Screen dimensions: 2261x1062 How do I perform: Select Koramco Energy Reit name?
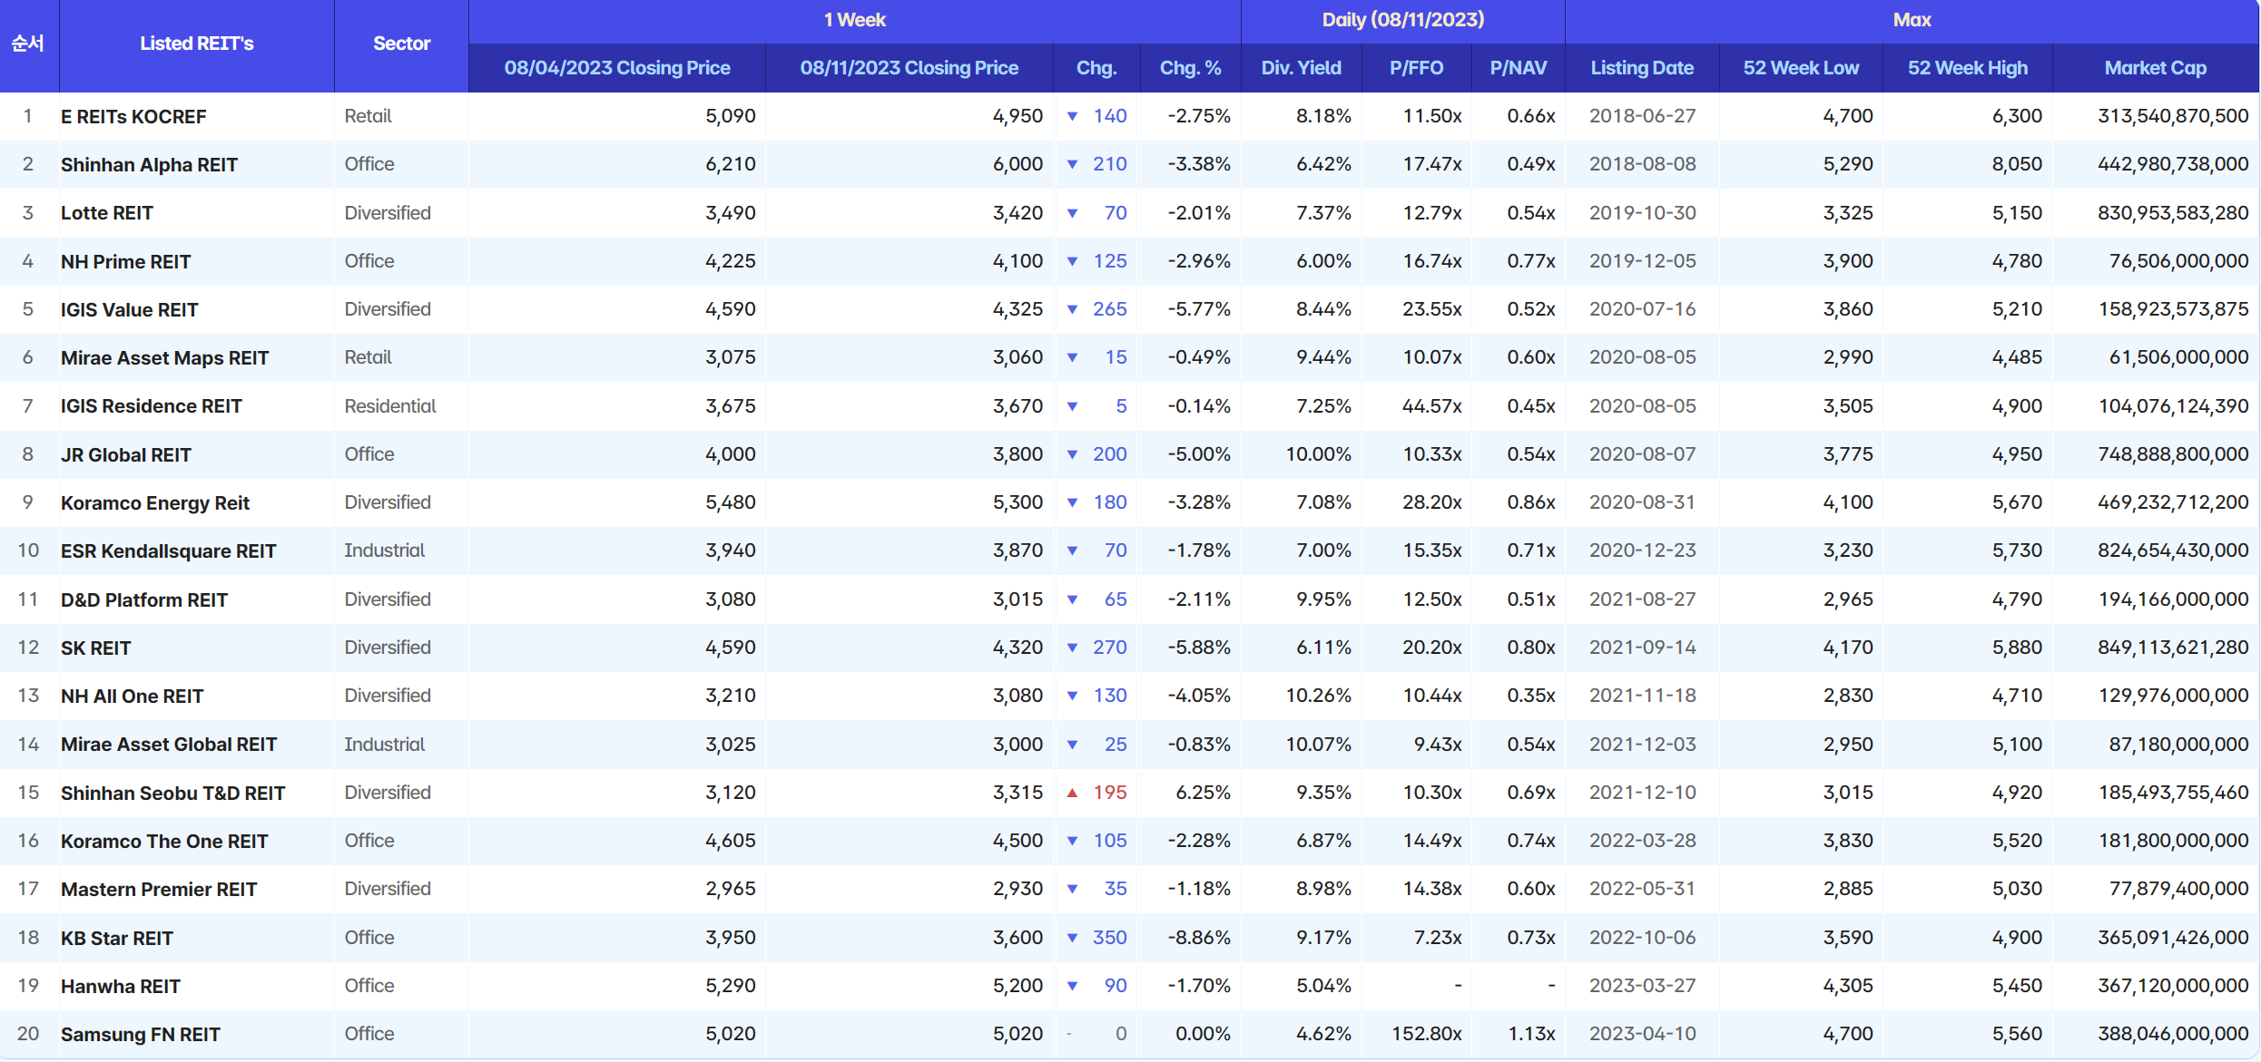click(155, 503)
